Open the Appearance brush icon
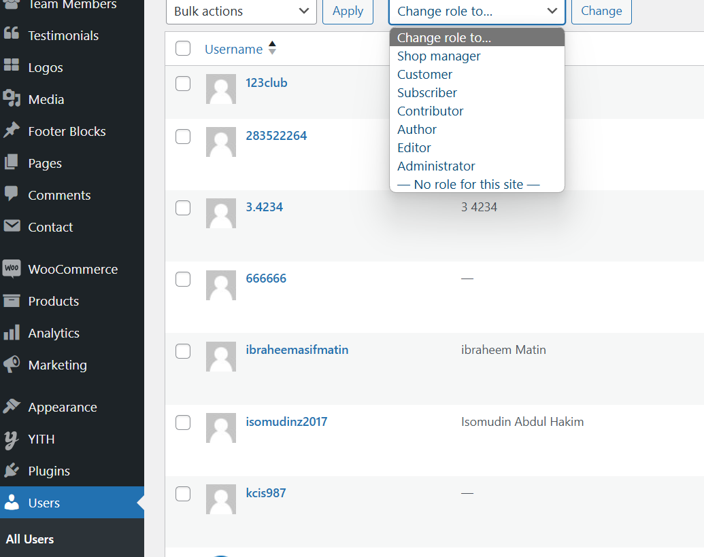This screenshot has width=704, height=557. pos(12,407)
